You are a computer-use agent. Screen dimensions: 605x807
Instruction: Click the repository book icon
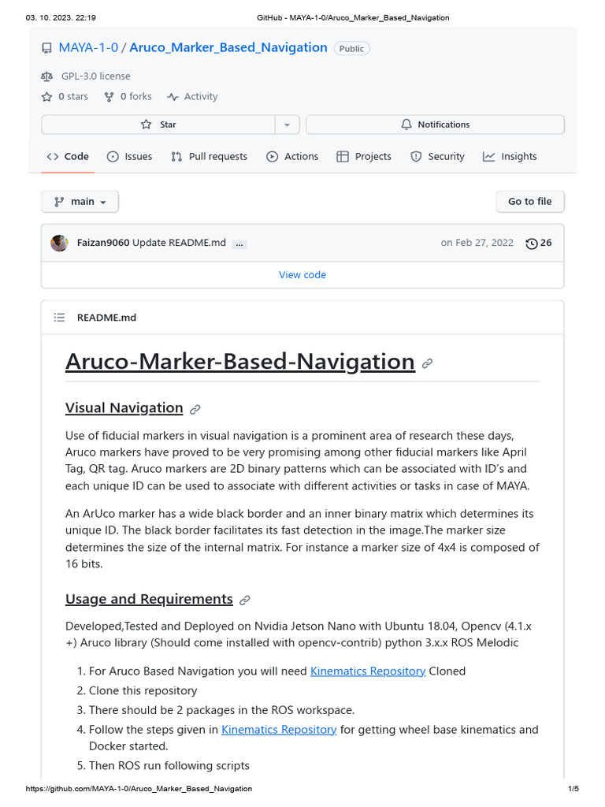pyautogui.click(x=46, y=48)
